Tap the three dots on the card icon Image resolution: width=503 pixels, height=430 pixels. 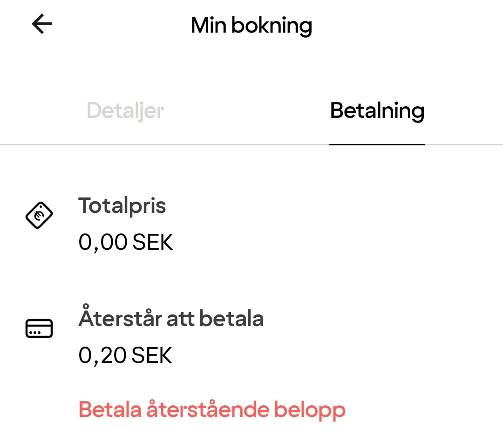pos(34,333)
